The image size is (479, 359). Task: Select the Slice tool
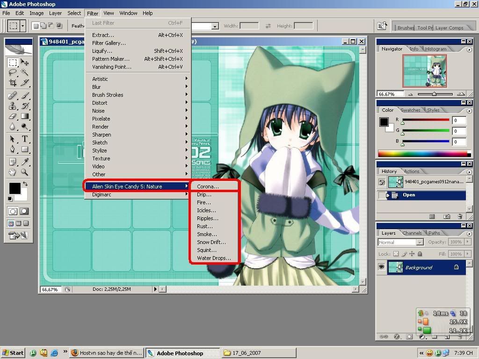pos(25,82)
